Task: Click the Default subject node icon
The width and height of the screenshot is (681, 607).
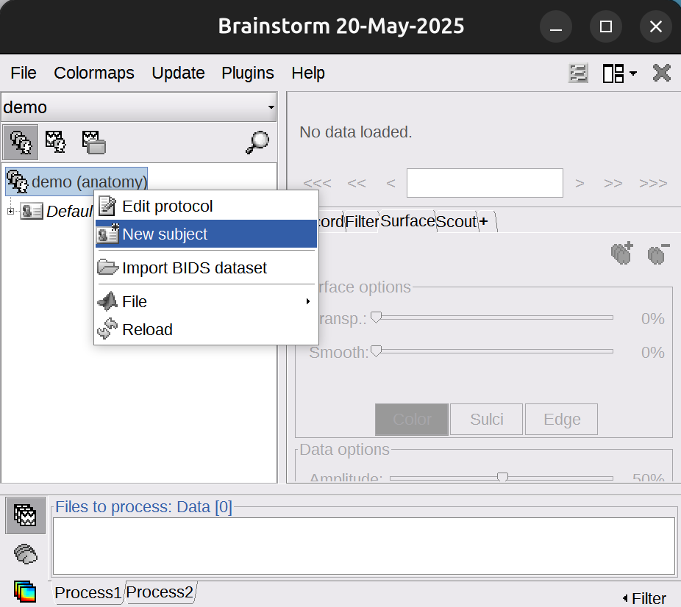Action: 32,212
